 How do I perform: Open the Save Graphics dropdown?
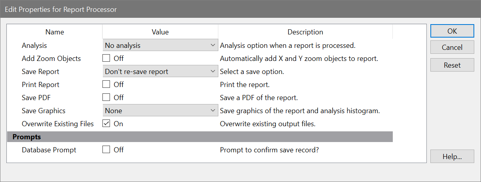click(160, 111)
